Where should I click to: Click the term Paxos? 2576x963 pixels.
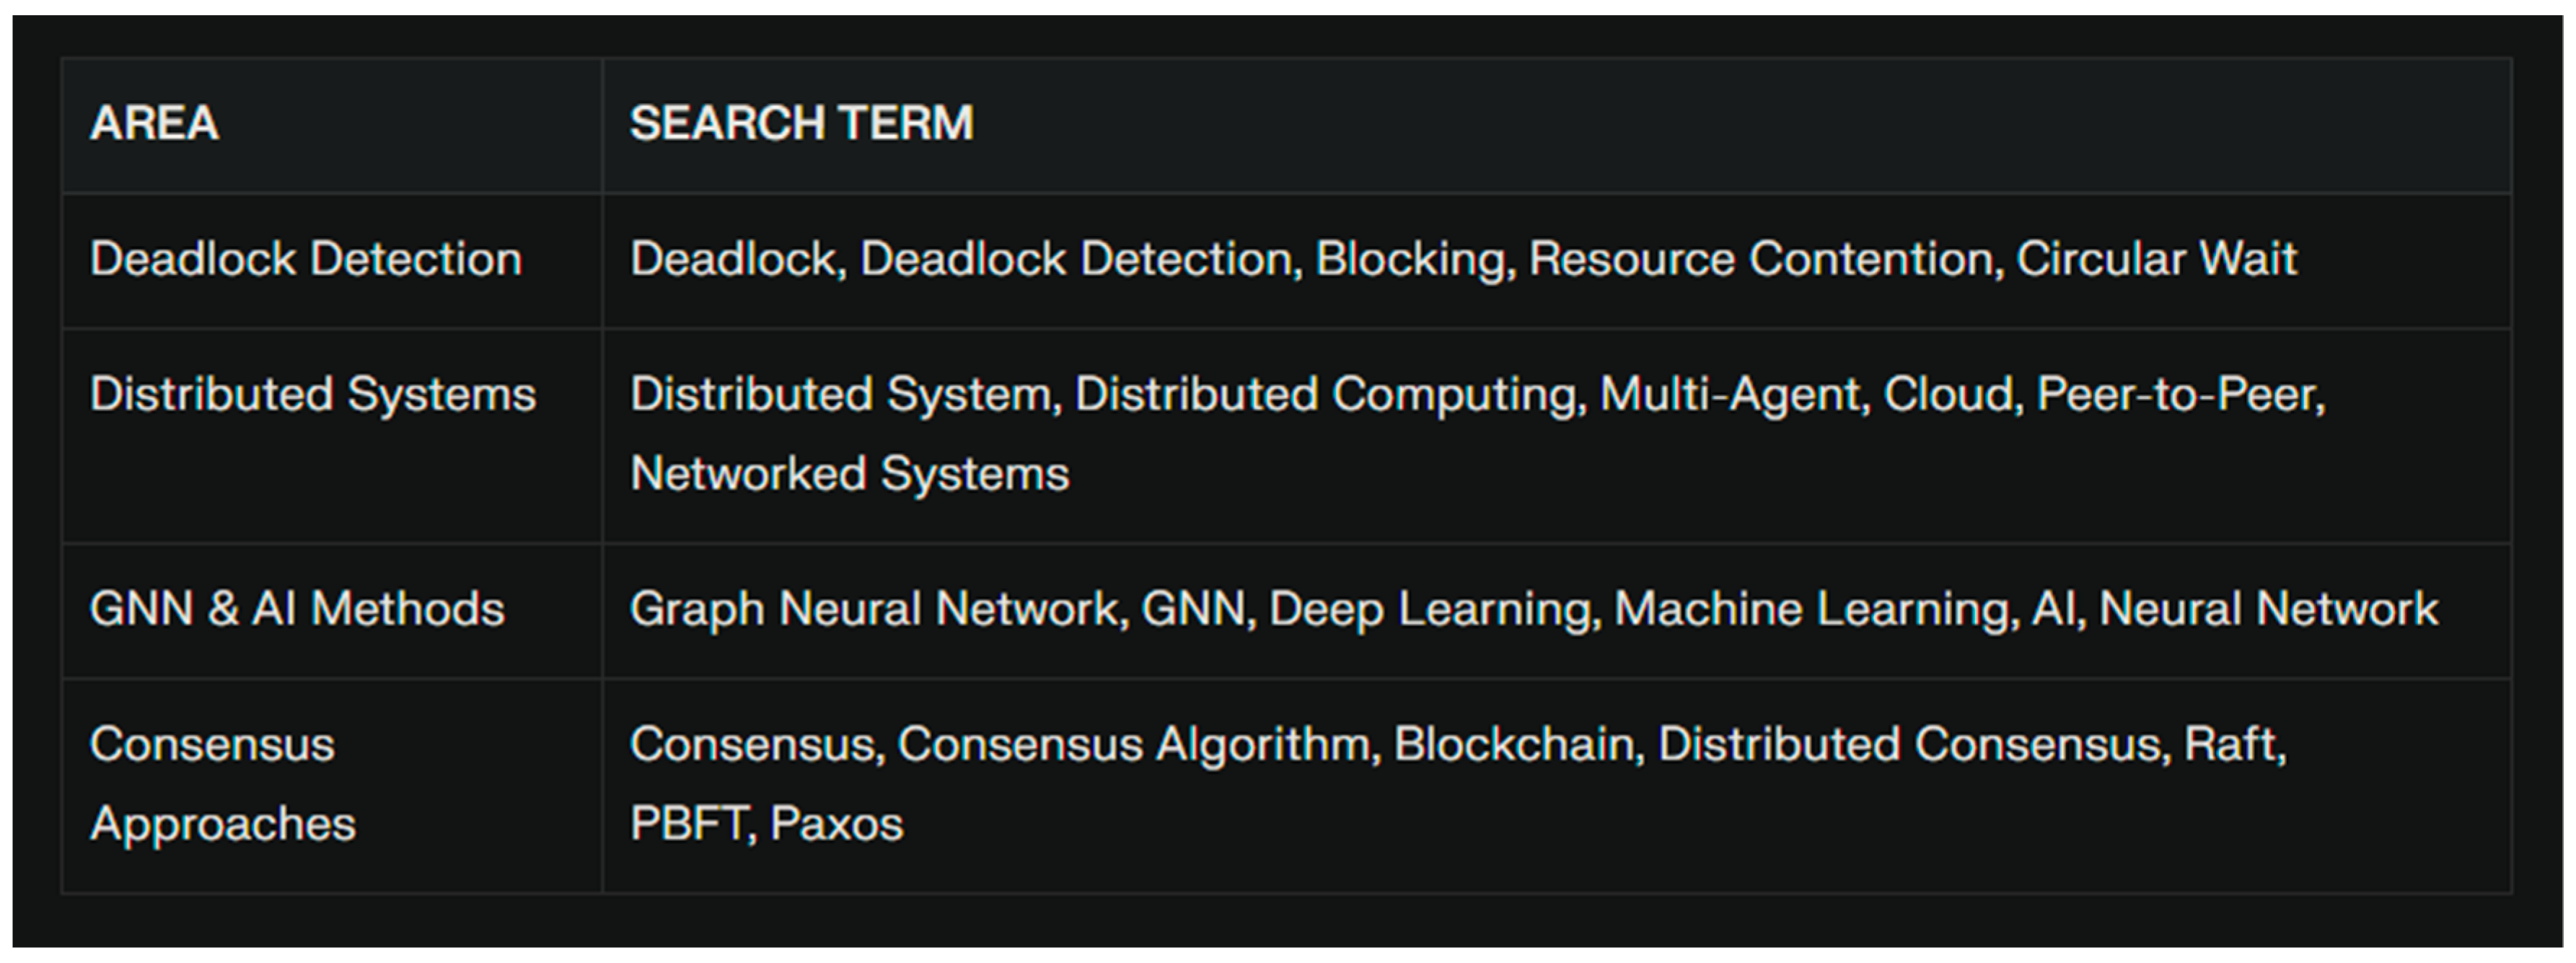[836, 824]
